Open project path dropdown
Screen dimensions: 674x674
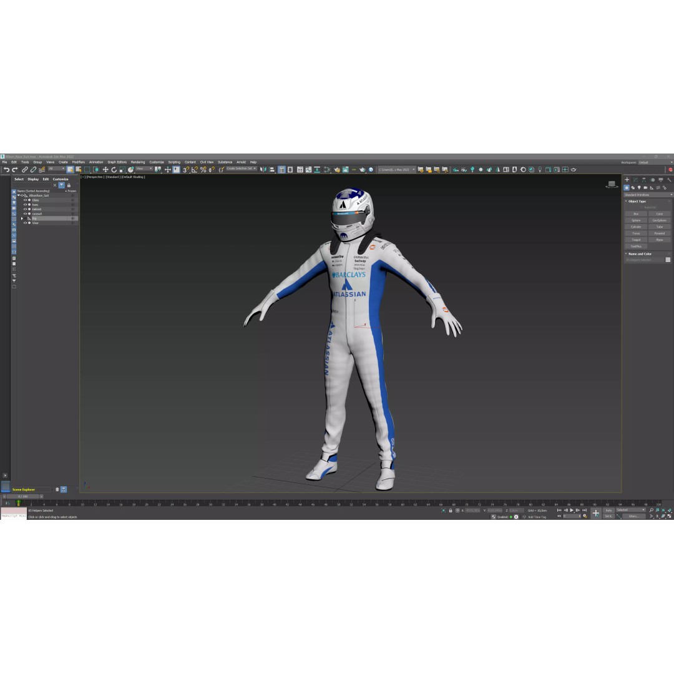[x=396, y=170]
